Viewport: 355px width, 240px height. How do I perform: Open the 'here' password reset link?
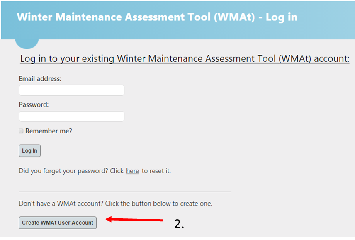point(132,171)
